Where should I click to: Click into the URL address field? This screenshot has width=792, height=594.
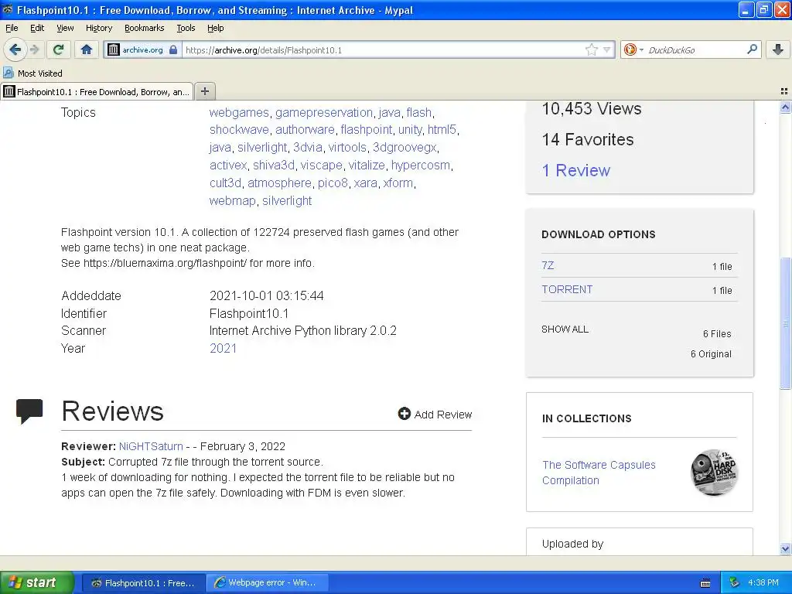tap(384, 49)
